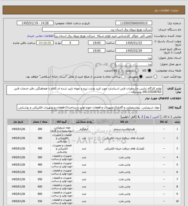Jump to the آخرین (last) page
This screenshot has width=188, height=206.
pyautogui.click(x=156, y=117)
